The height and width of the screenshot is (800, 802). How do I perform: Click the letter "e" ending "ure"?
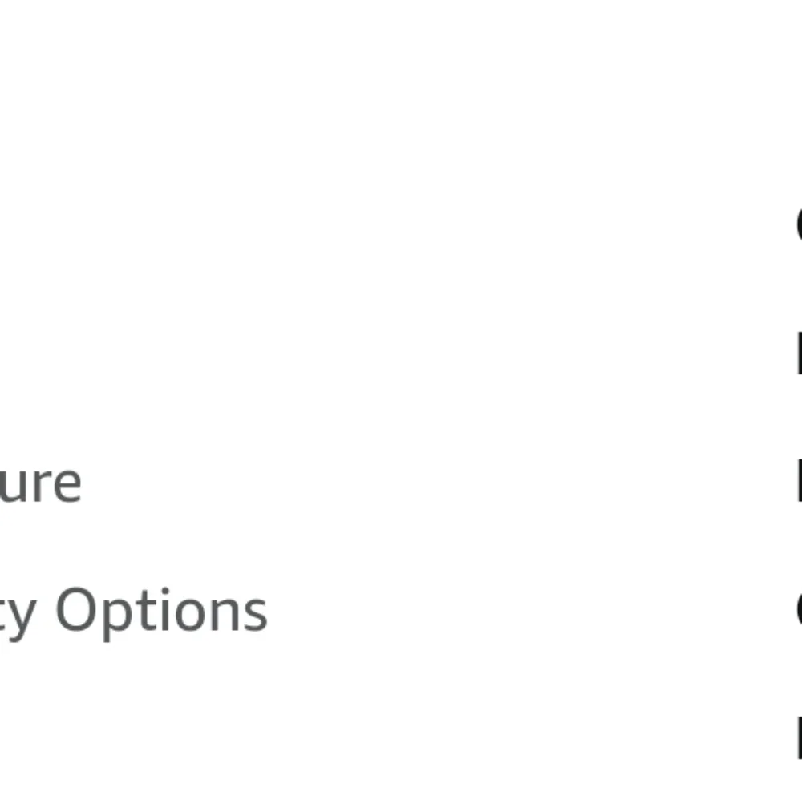click(67, 485)
